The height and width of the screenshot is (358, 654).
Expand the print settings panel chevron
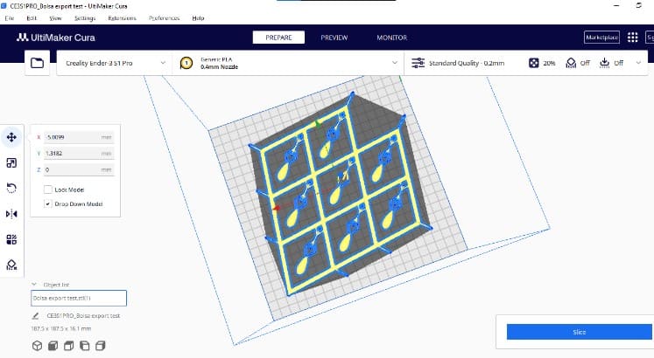coord(638,63)
